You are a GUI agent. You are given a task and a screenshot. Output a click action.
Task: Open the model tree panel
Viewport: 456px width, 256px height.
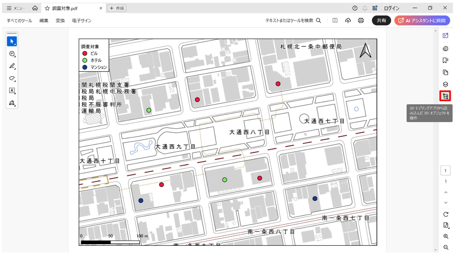point(445,96)
